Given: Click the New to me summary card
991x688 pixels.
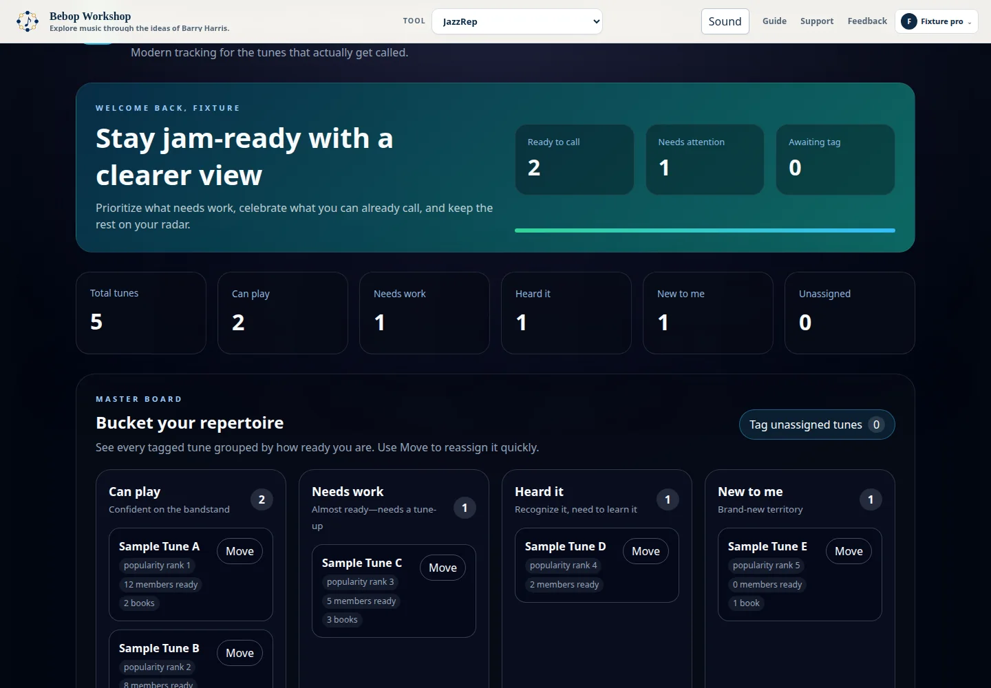Looking at the screenshot, I should point(708,313).
